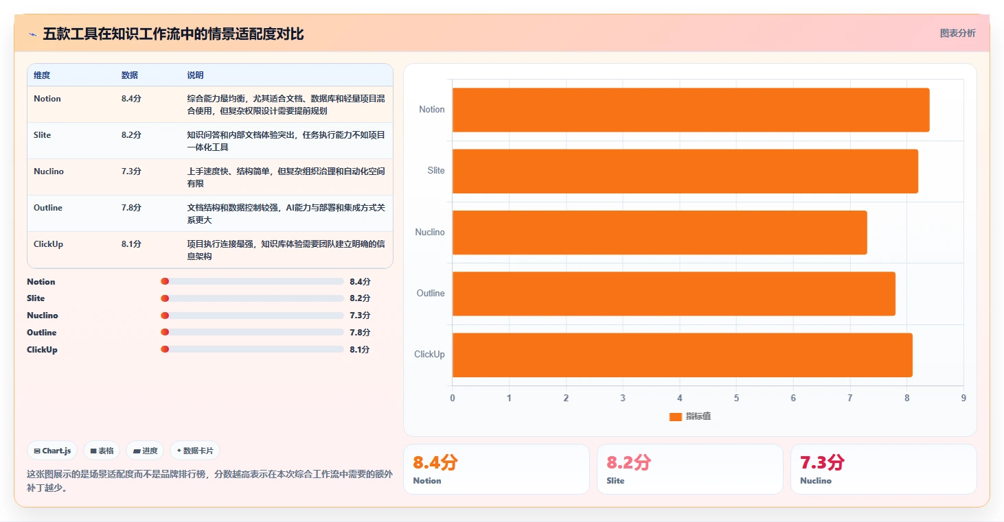Click the 8.4分 table cell
Viewport: 1004px width, 522px height.
coord(131,99)
